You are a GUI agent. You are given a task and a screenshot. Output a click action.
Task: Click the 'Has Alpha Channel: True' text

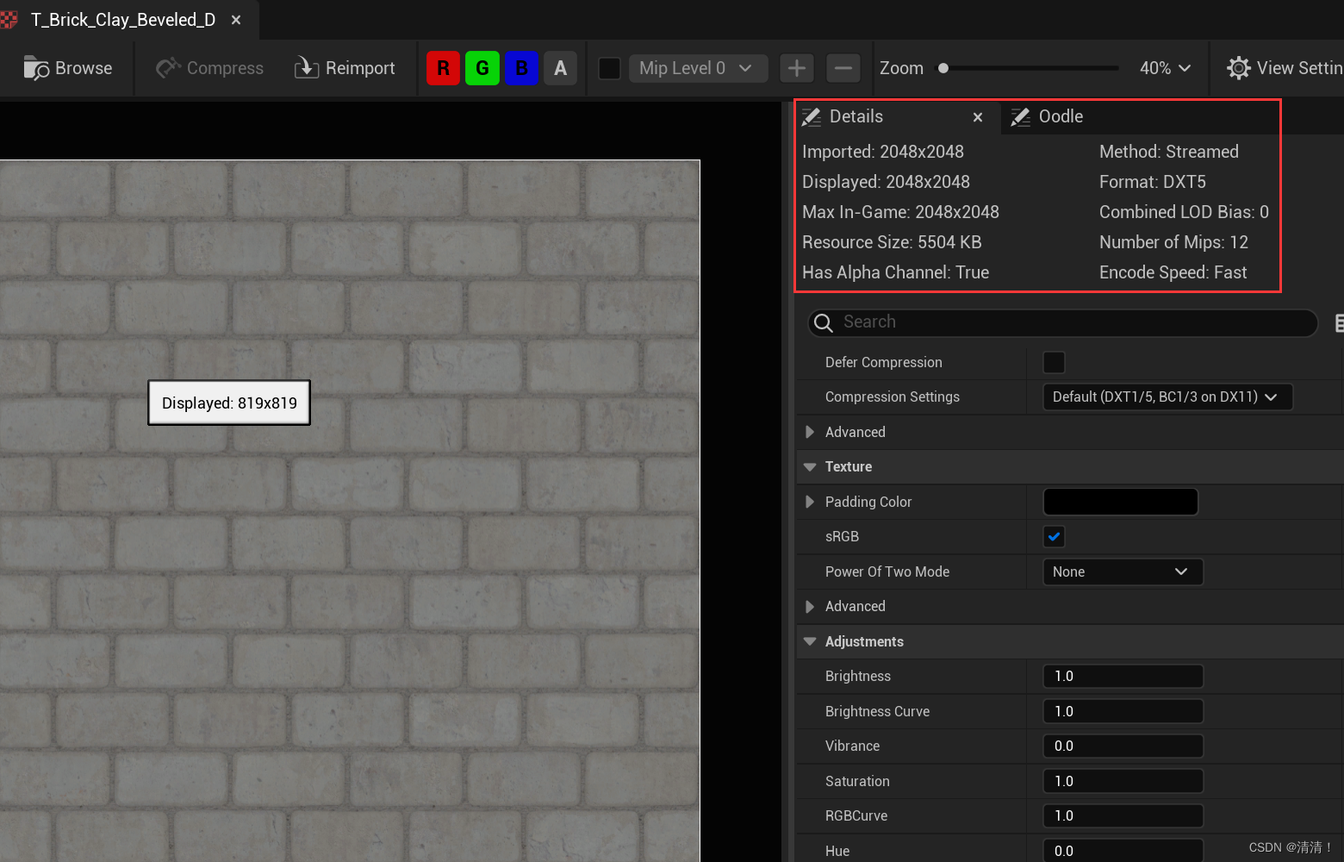click(x=895, y=272)
